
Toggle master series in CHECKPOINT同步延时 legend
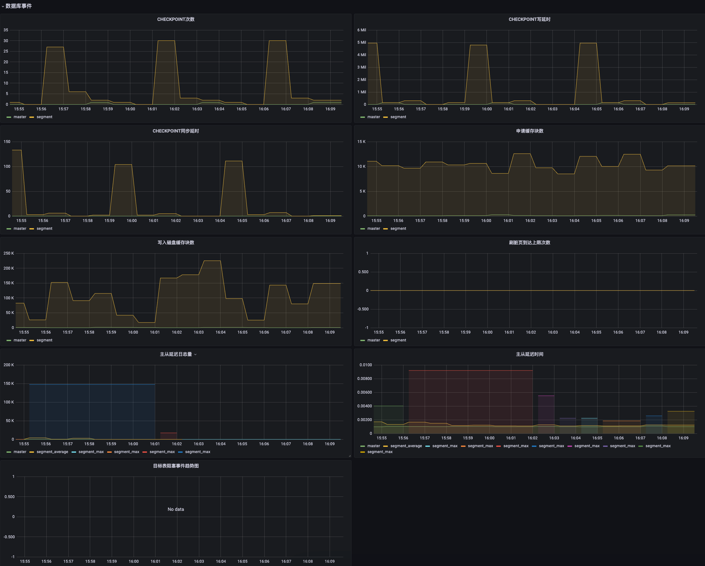tap(20, 229)
